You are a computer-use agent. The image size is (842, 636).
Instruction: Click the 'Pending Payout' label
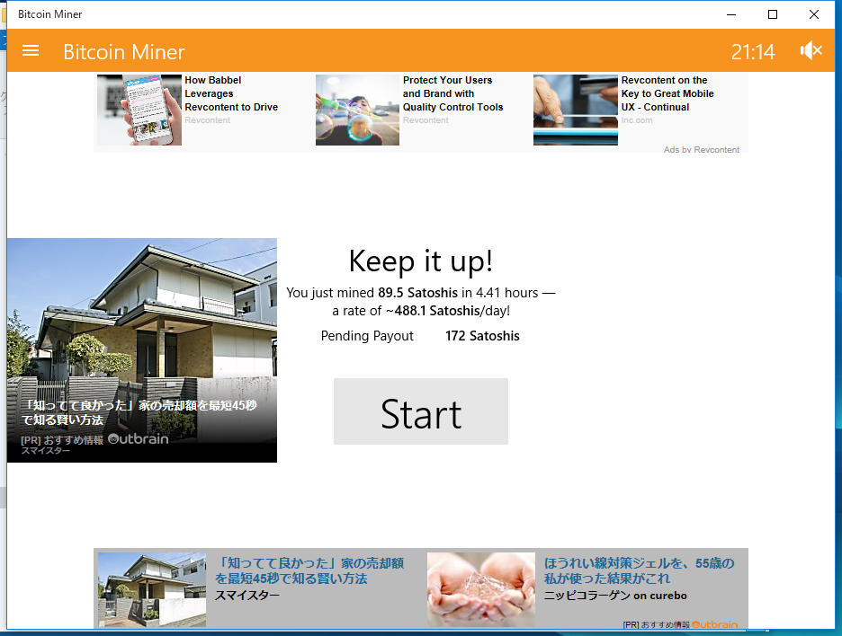367,336
